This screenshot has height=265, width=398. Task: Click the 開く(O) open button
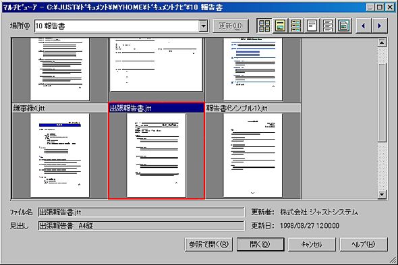pos(260,244)
